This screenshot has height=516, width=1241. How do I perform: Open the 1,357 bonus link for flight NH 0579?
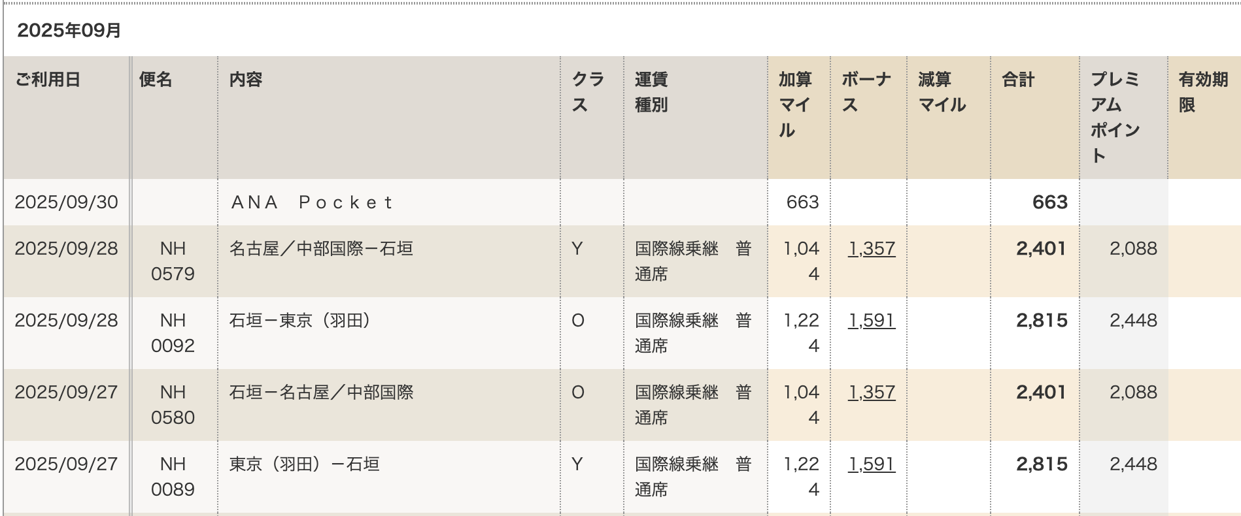[x=871, y=249]
